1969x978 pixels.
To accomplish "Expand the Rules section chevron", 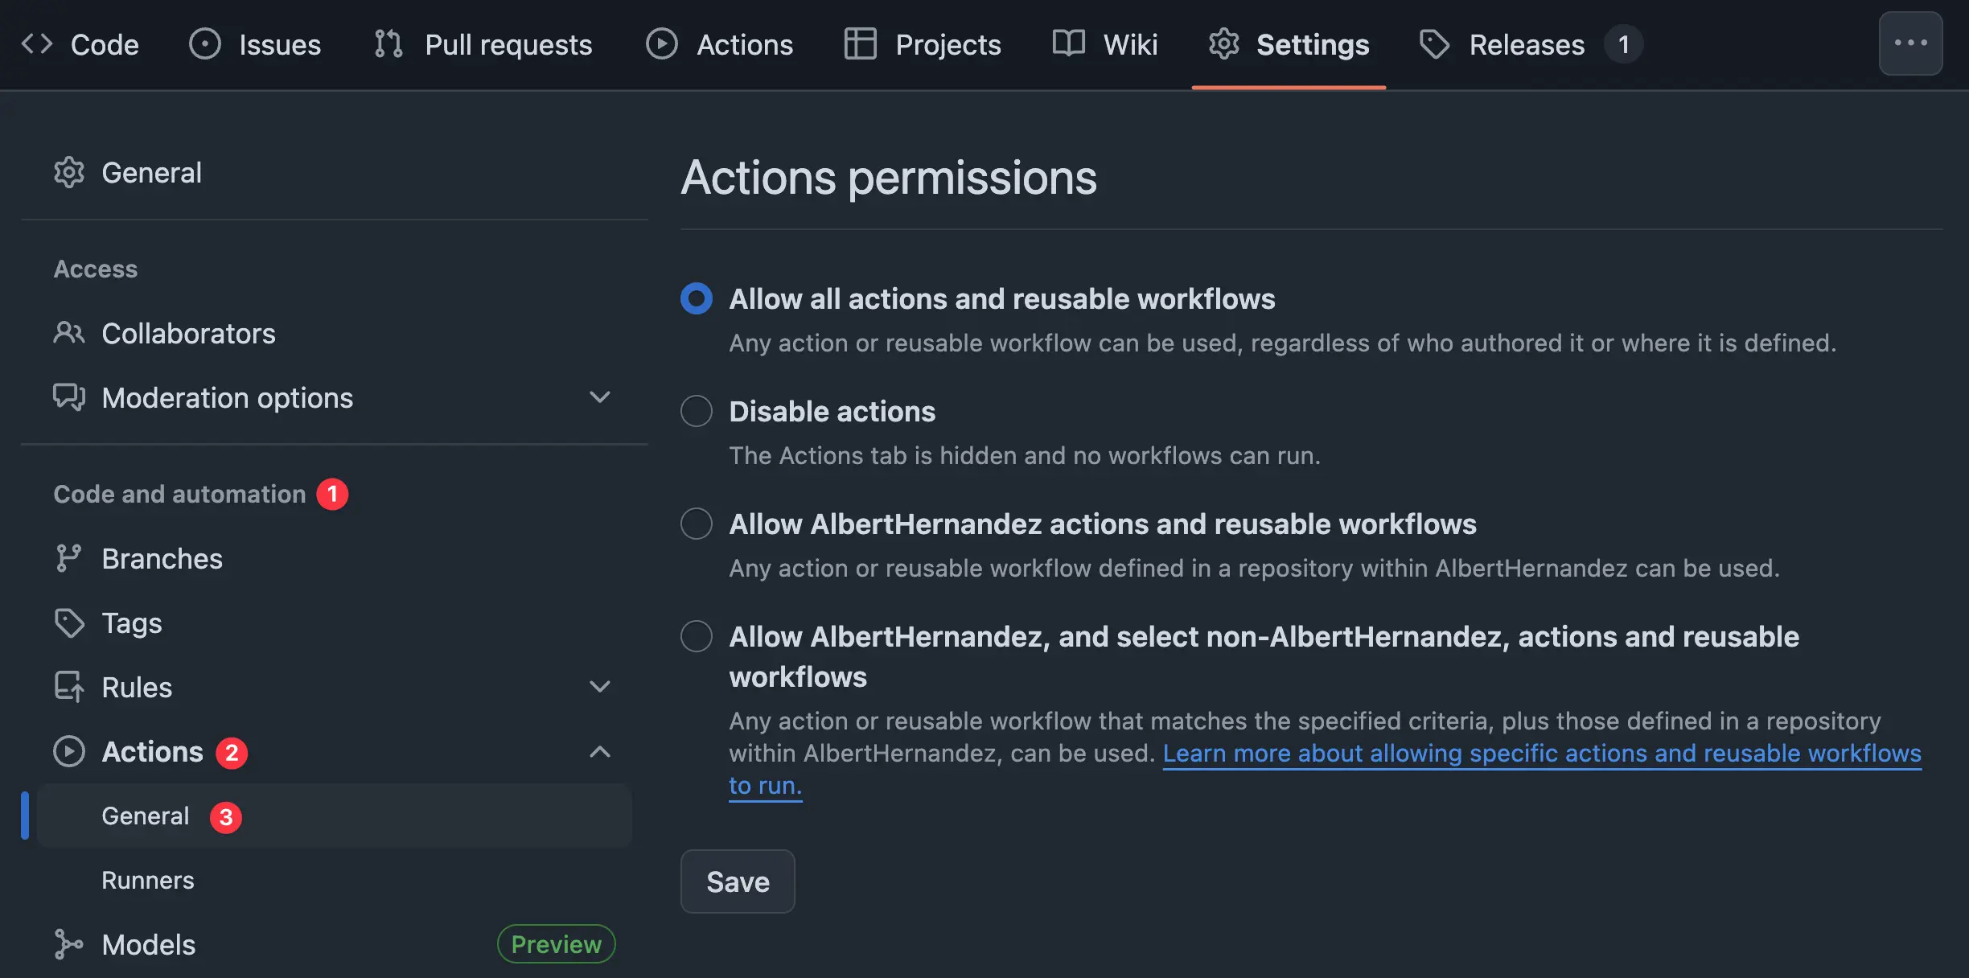I will (x=600, y=687).
